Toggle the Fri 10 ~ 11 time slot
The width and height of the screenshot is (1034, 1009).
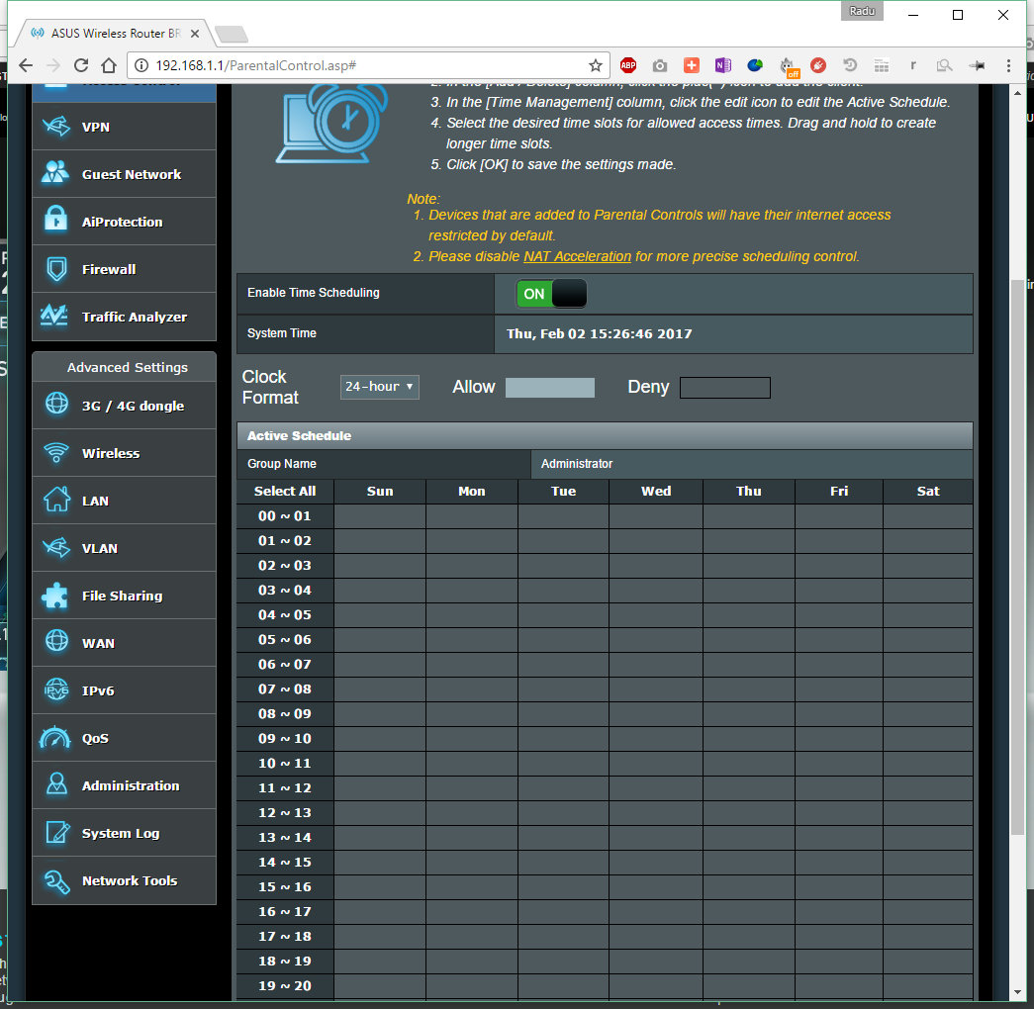tap(838, 764)
